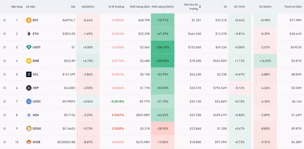Screen dimensions: 304x149
Task: Click BTC liquidation value $77.98M
Action: click(295, 20)
